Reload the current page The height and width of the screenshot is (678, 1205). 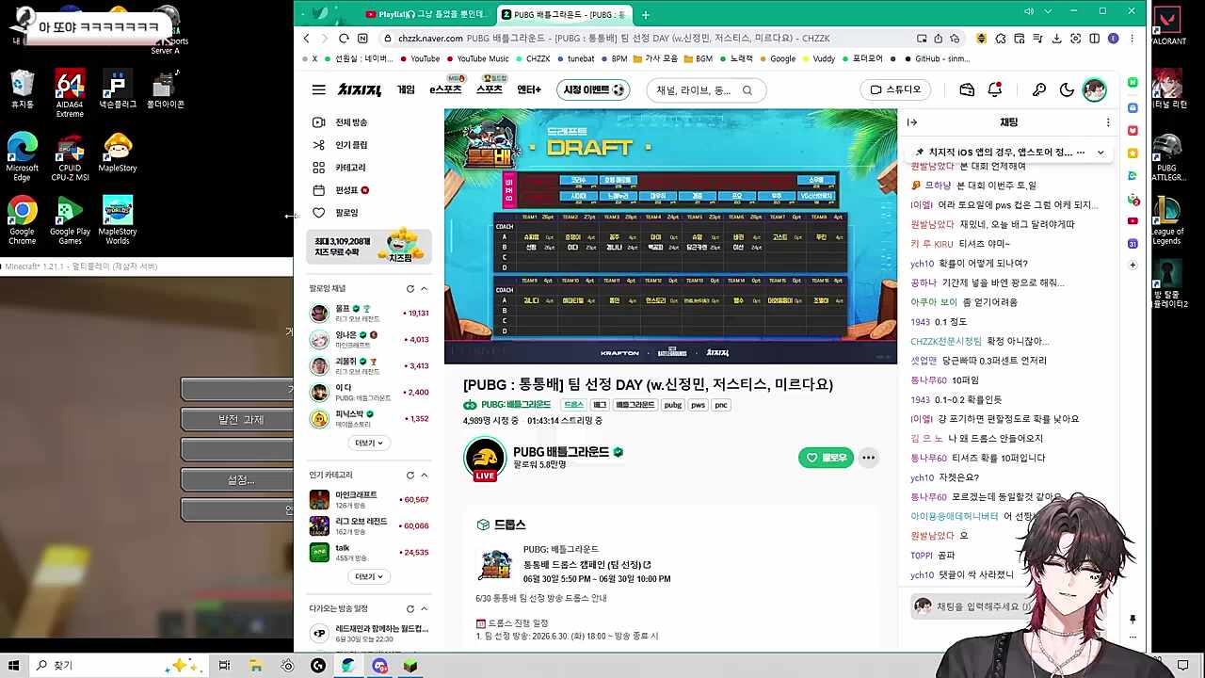pos(344,39)
